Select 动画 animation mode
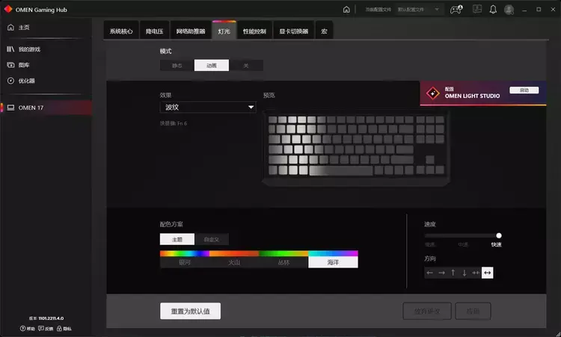The height and width of the screenshot is (337, 561). pos(212,66)
